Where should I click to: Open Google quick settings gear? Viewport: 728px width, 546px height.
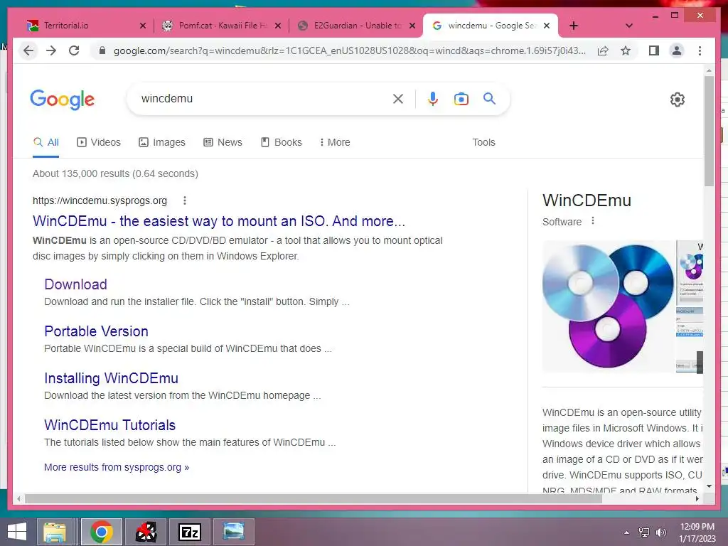click(677, 100)
